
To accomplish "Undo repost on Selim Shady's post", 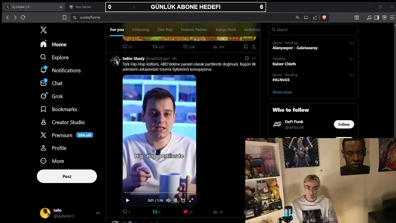I will 157,212.
